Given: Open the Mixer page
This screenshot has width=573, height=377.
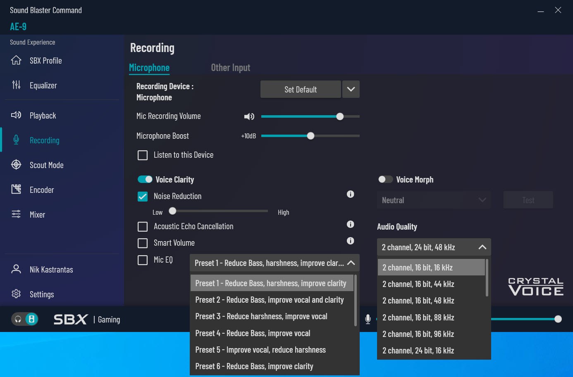Looking at the screenshot, I should coord(37,215).
